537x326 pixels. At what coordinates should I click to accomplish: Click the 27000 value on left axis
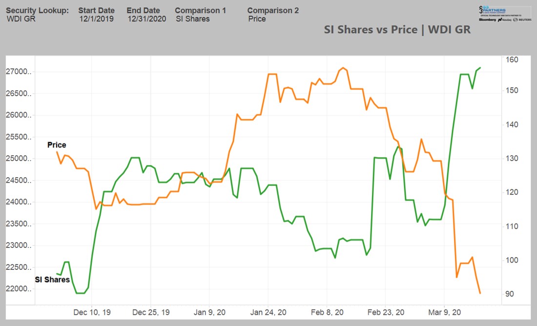tap(19, 71)
